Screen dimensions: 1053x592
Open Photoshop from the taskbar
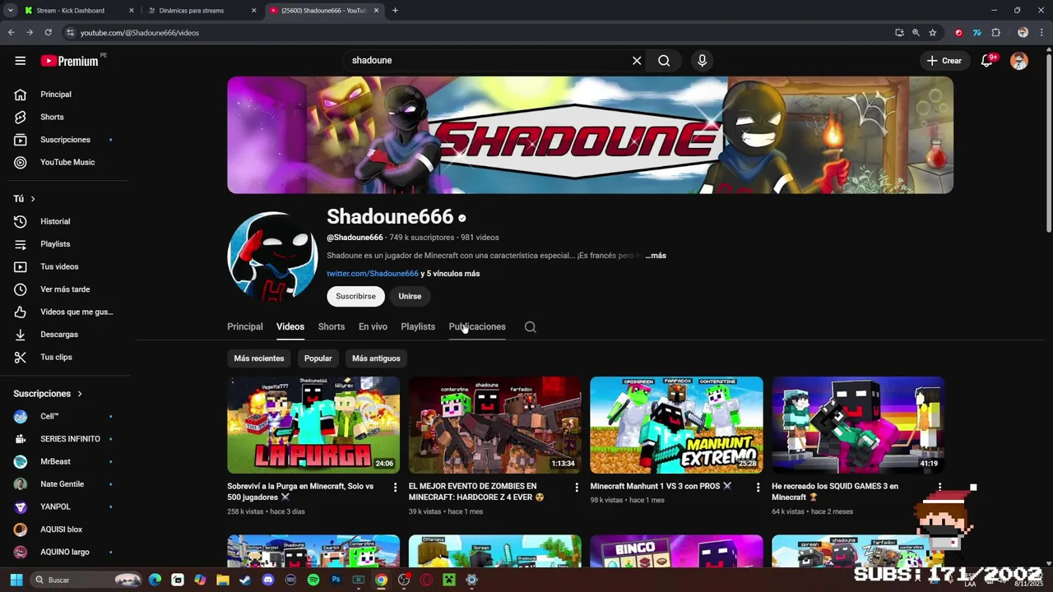click(x=336, y=580)
